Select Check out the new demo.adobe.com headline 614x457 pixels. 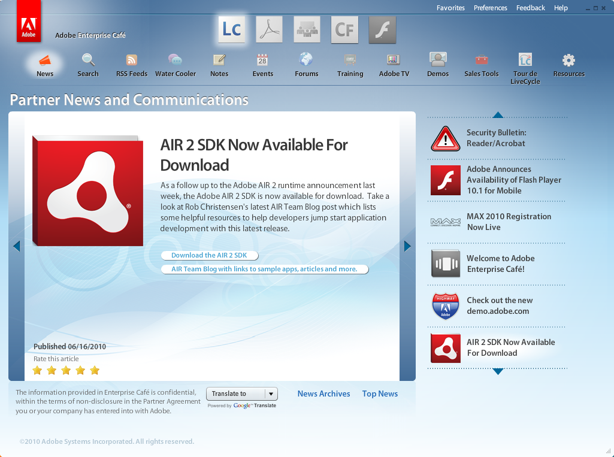pos(499,305)
